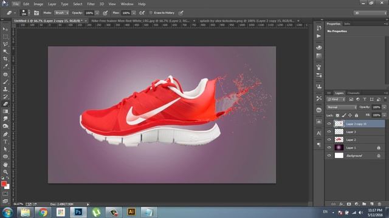Open the eraser Opacity slider arrow
Viewport: 389px width, 218px height.
point(97,13)
